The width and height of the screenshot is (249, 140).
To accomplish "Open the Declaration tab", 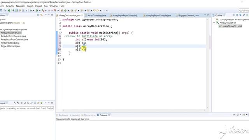I will pos(88,115).
